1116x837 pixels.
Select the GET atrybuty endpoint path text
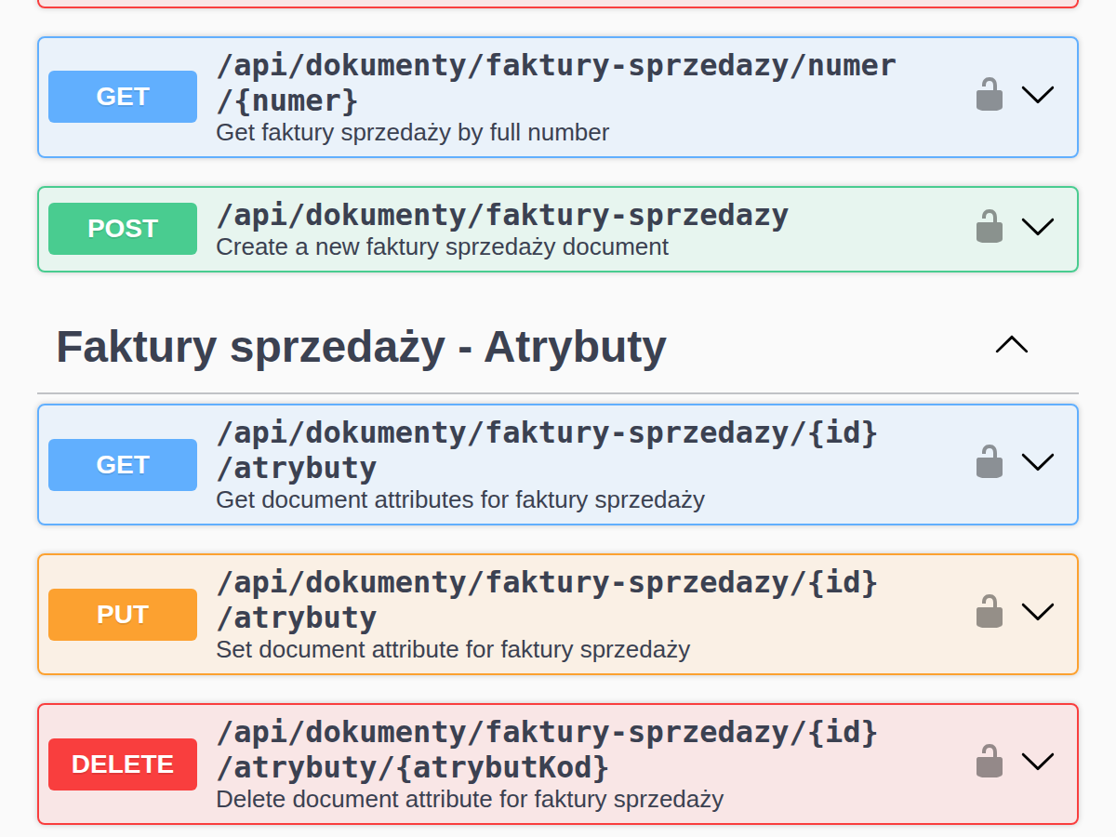click(547, 449)
